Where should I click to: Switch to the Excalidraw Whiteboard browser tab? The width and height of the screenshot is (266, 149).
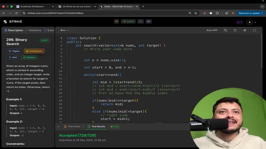pos(32,7)
